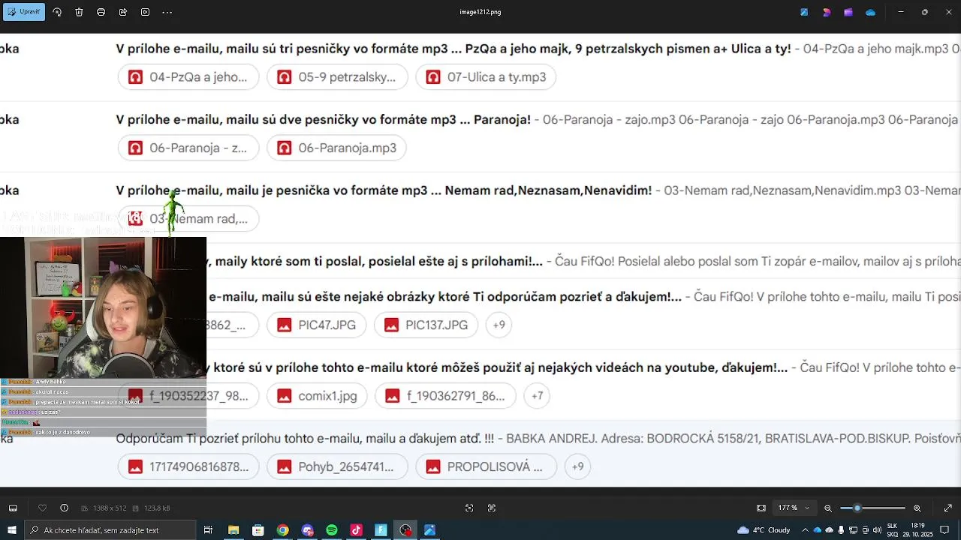Image resolution: width=961 pixels, height=540 pixels.
Task: Expand hidden system tray icons chevron
Action: pos(806,530)
